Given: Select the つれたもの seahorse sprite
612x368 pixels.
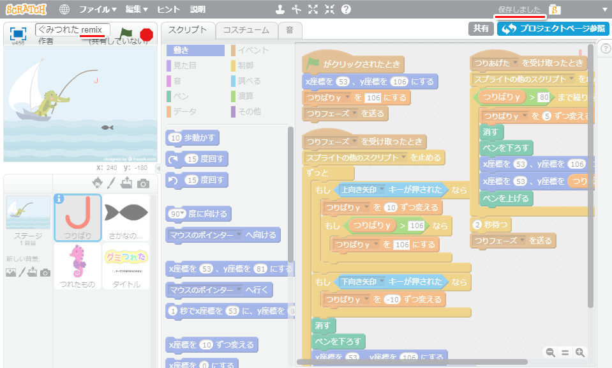Looking at the screenshot, I should click(x=78, y=266).
